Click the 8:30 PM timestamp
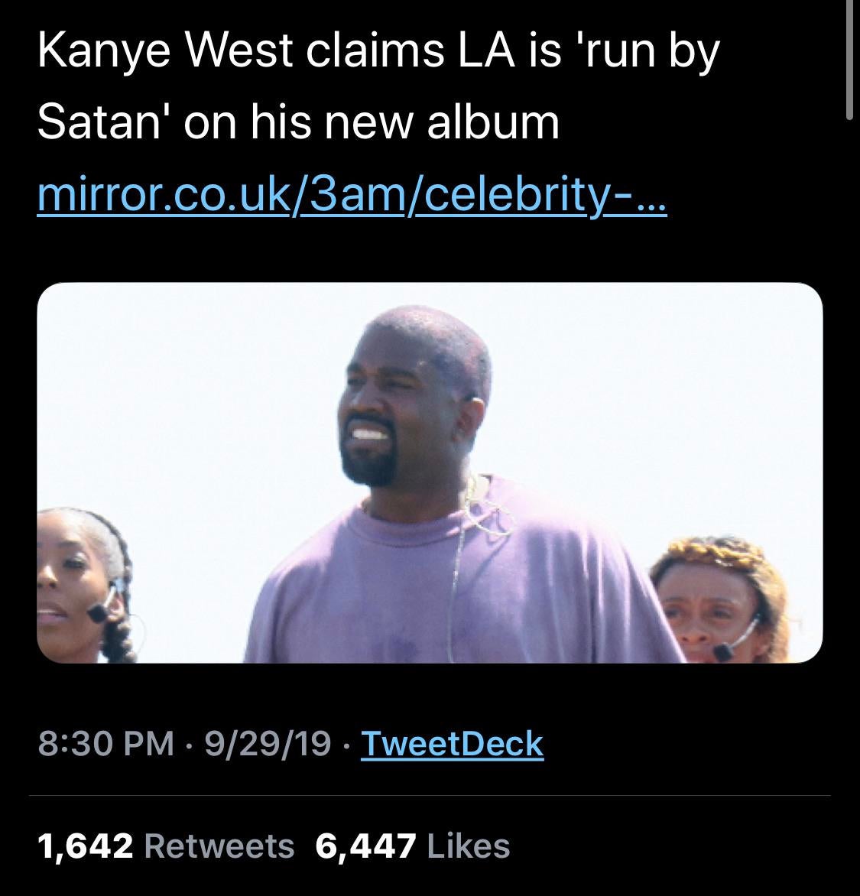The height and width of the screenshot is (896, 860). pos(105,743)
